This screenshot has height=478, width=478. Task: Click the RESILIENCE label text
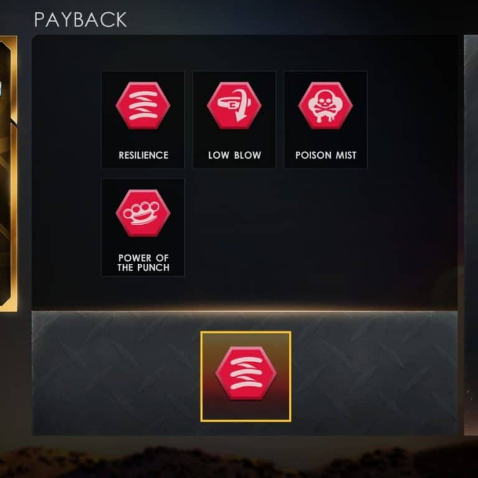[143, 155]
